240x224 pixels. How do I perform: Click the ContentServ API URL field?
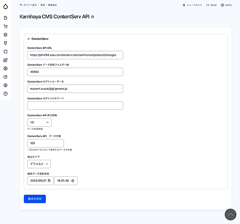tap(75, 55)
